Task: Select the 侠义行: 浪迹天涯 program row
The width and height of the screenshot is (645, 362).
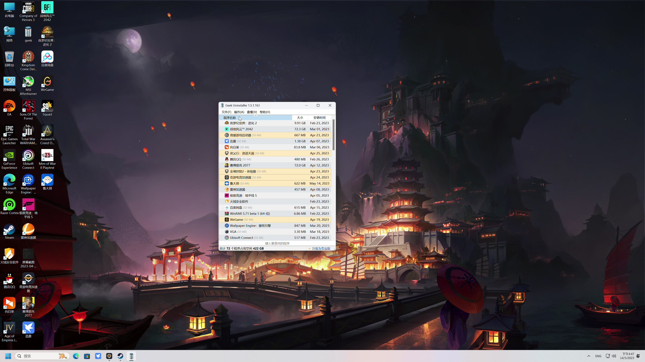Action: [x=275, y=153]
